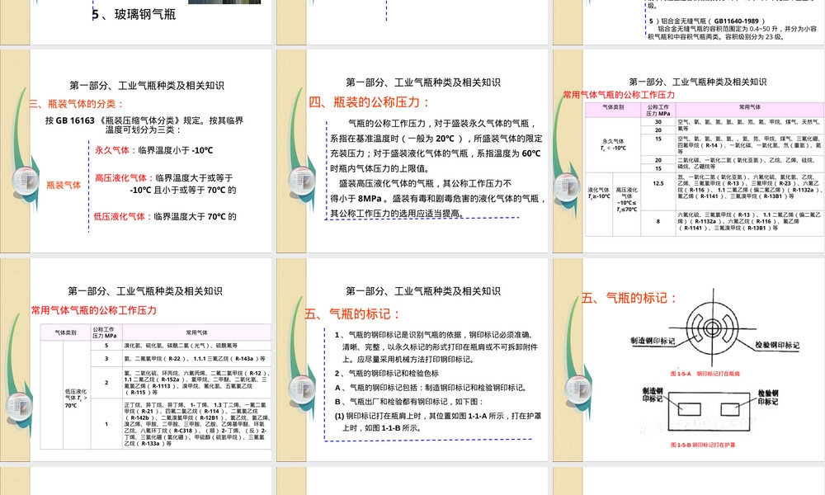Viewport: 825px width, 495px height.
Task: Click the line 永久气体:临界温度小于 -10℃
Action: click(x=153, y=150)
